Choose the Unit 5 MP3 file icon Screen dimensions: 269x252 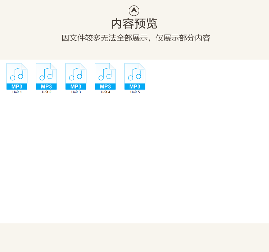(135, 76)
